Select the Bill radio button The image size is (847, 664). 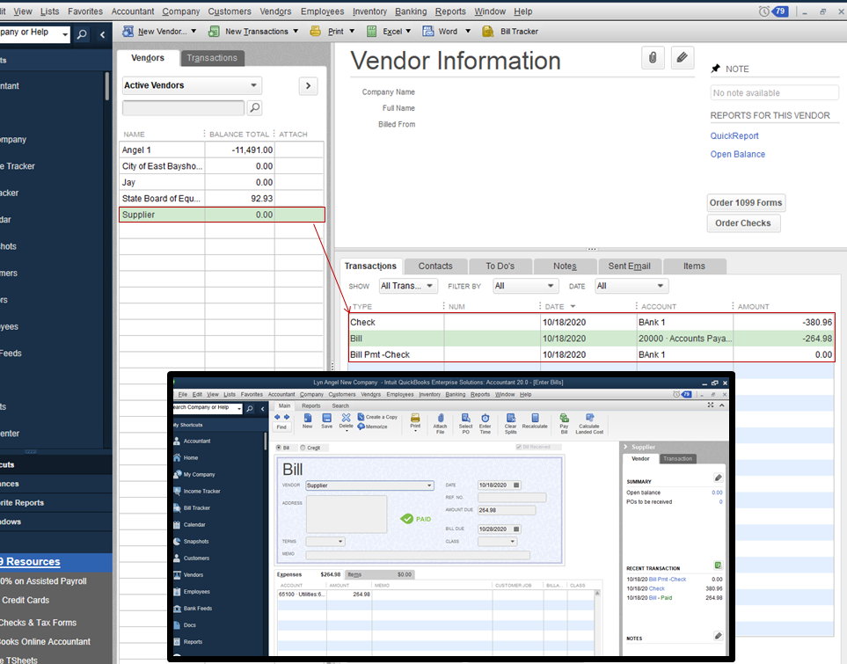(280, 448)
